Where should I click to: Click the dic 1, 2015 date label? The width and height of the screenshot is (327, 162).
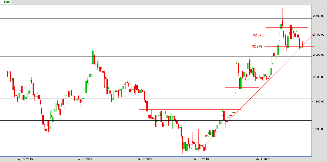pyautogui.click(x=145, y=159)
